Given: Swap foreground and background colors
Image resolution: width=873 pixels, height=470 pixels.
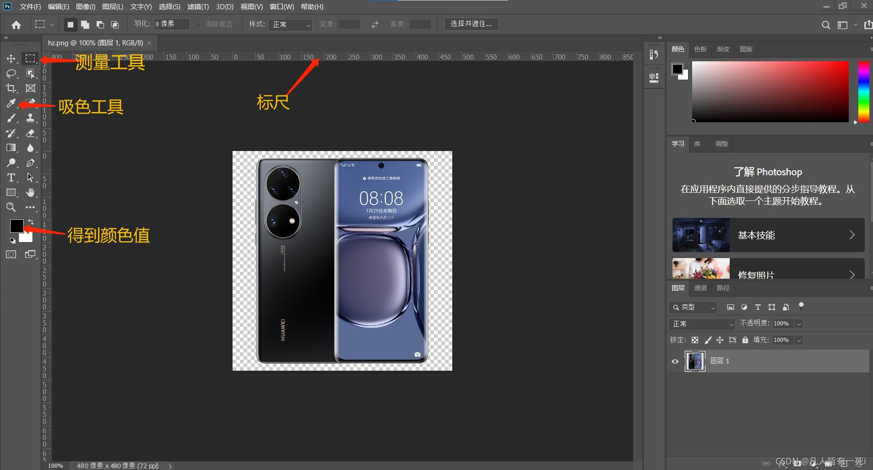Looking at the screenshot, I should [31, 222].
